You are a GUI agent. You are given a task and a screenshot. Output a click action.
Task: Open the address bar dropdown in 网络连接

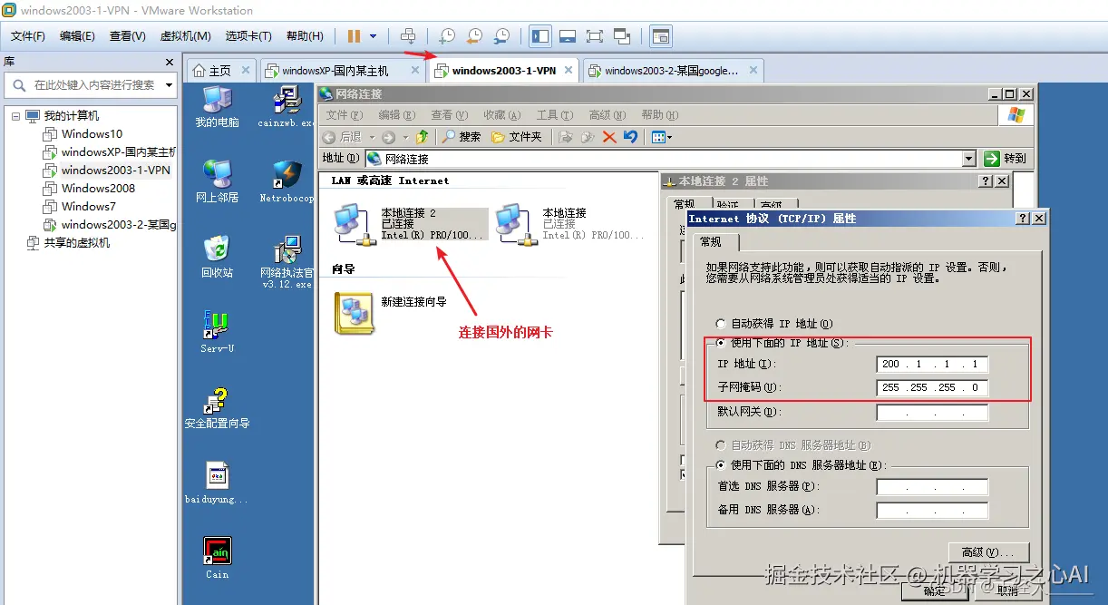pos(970,159)
